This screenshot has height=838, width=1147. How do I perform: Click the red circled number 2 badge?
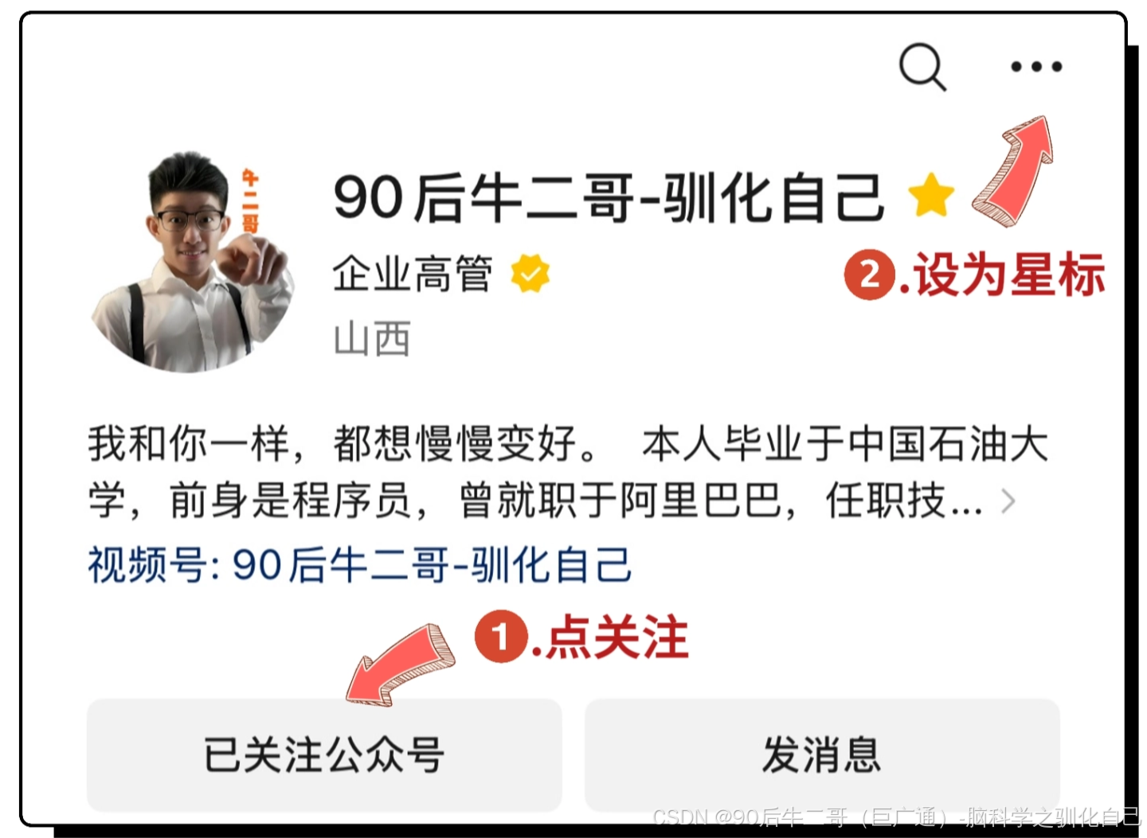tap(870, 275)
